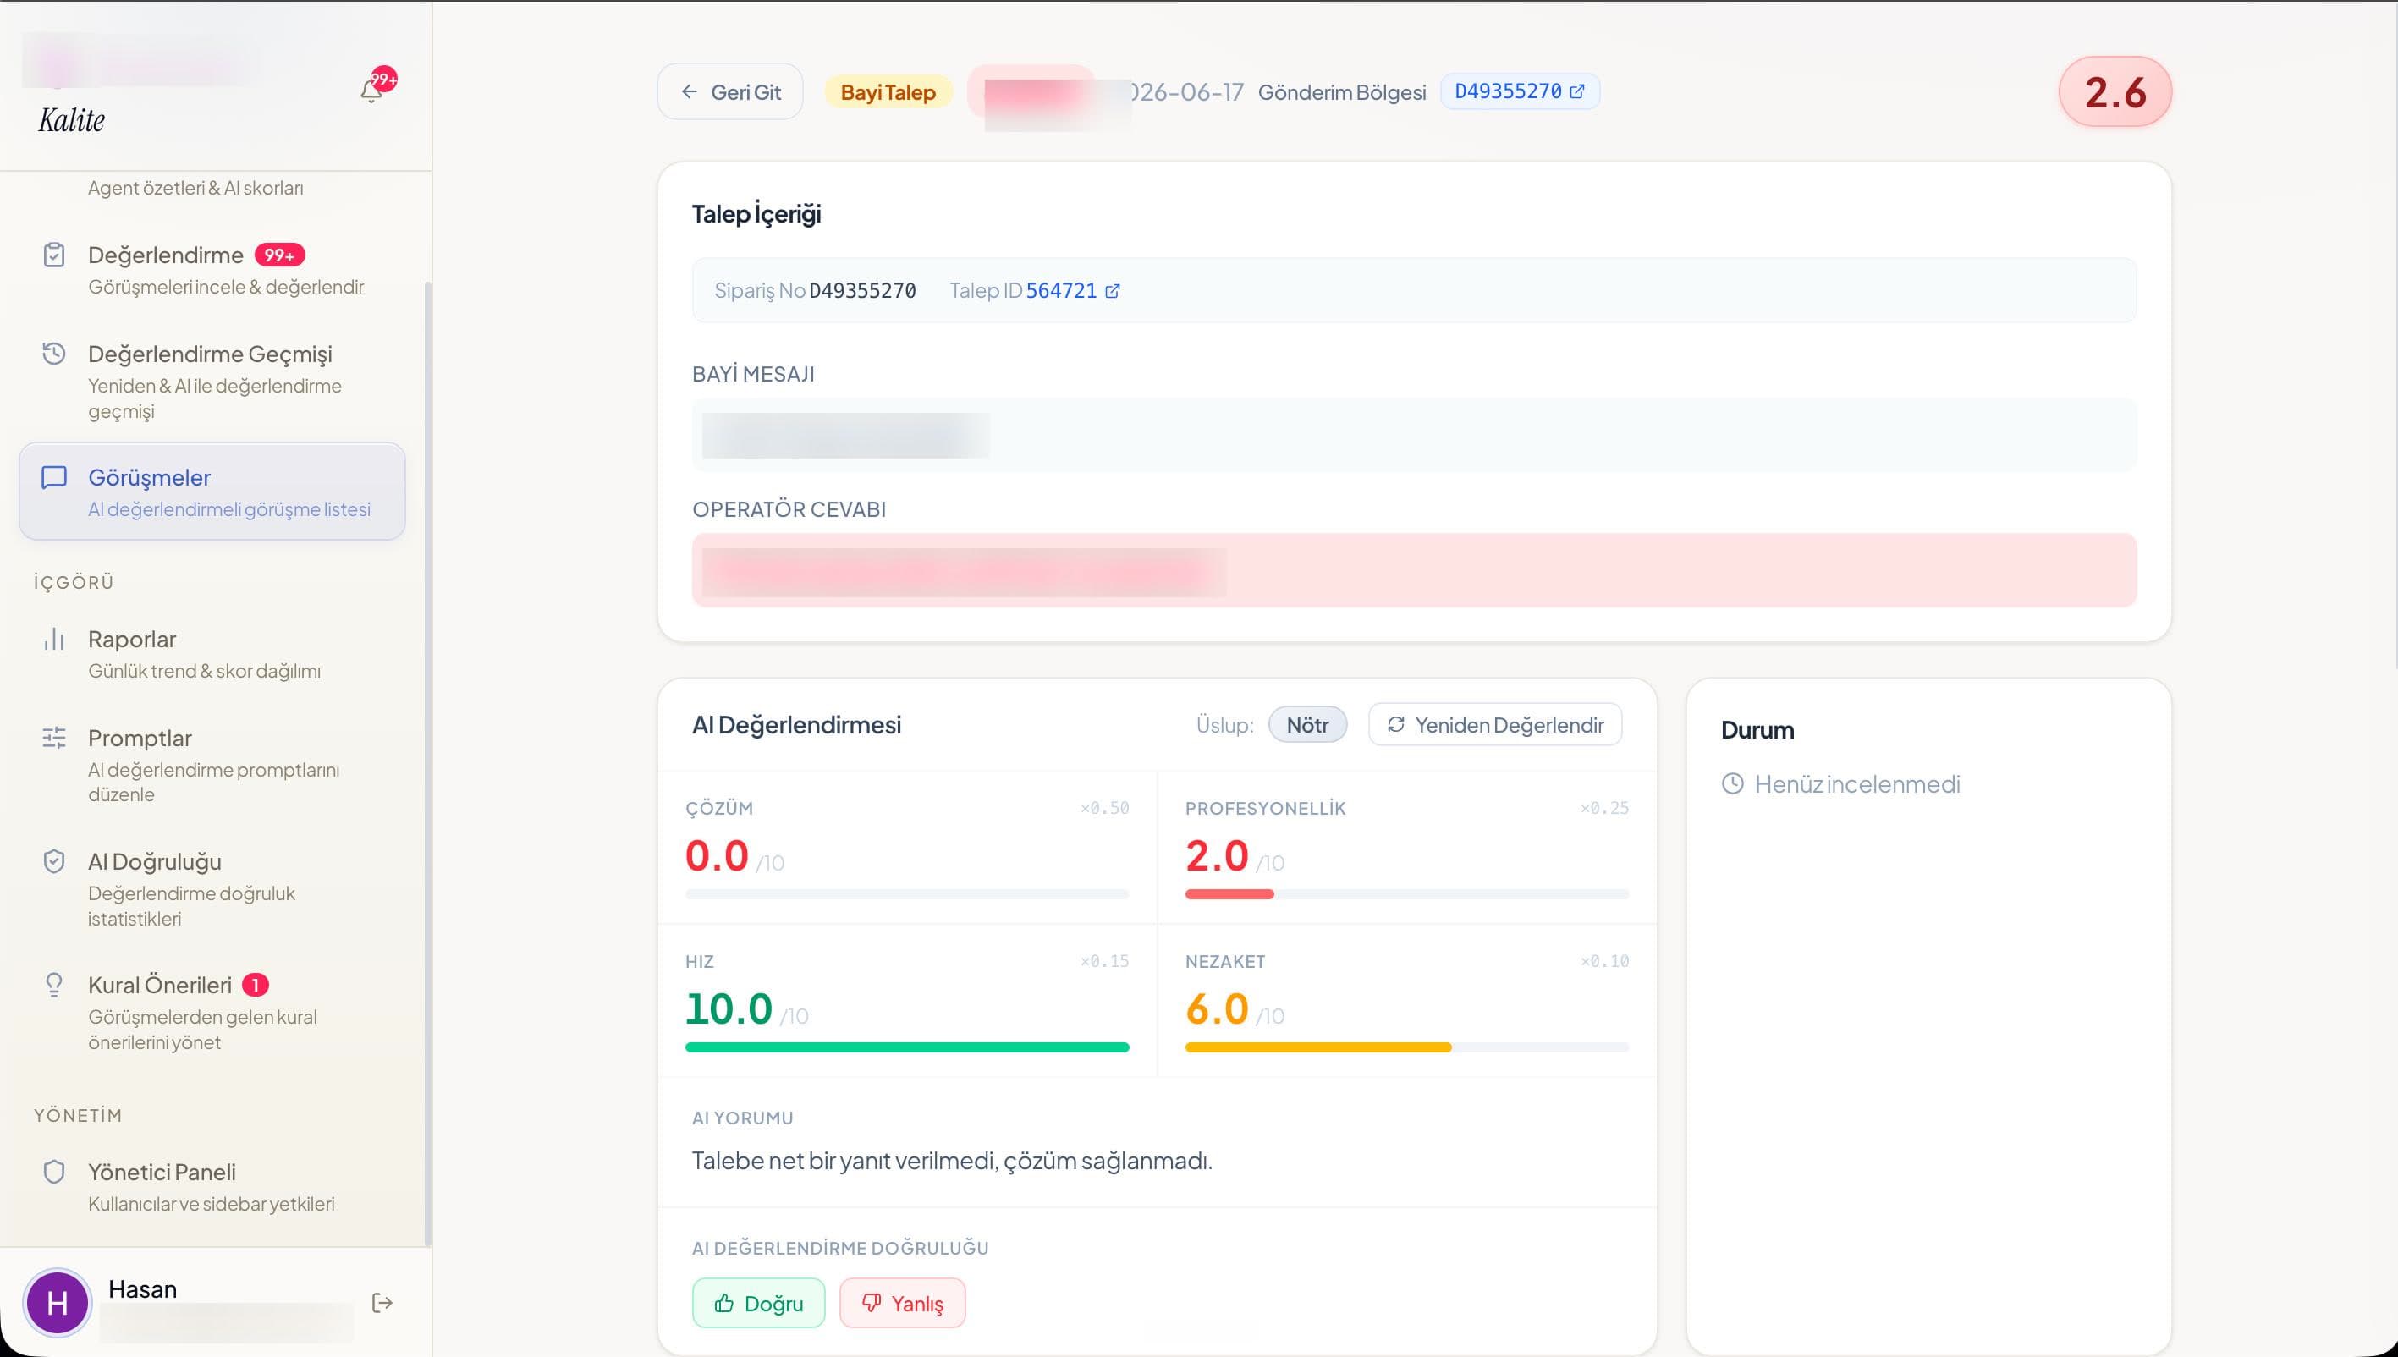Open the Talep ID 564721 link
This screenshot has height=1357, width=2398.
click(1072, 291)
